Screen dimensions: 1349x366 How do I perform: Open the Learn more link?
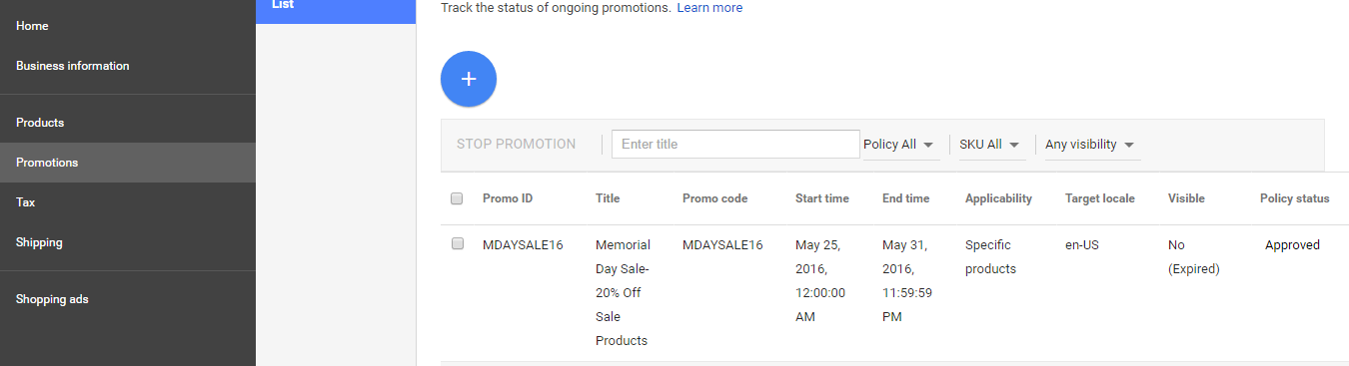pyautogui.click(x=709, y=8)
